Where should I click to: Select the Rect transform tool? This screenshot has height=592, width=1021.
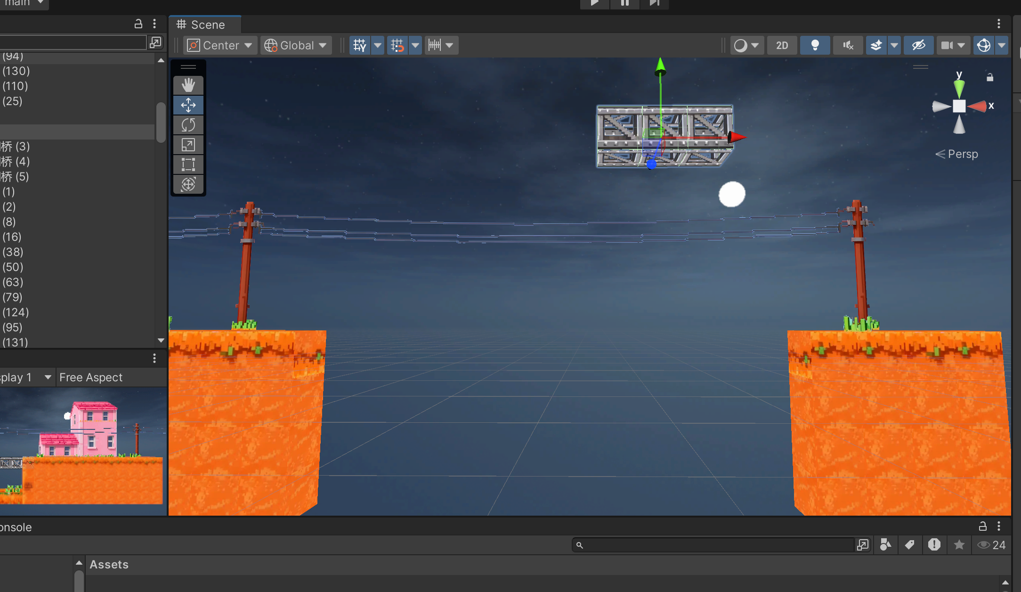click(188, 164)
